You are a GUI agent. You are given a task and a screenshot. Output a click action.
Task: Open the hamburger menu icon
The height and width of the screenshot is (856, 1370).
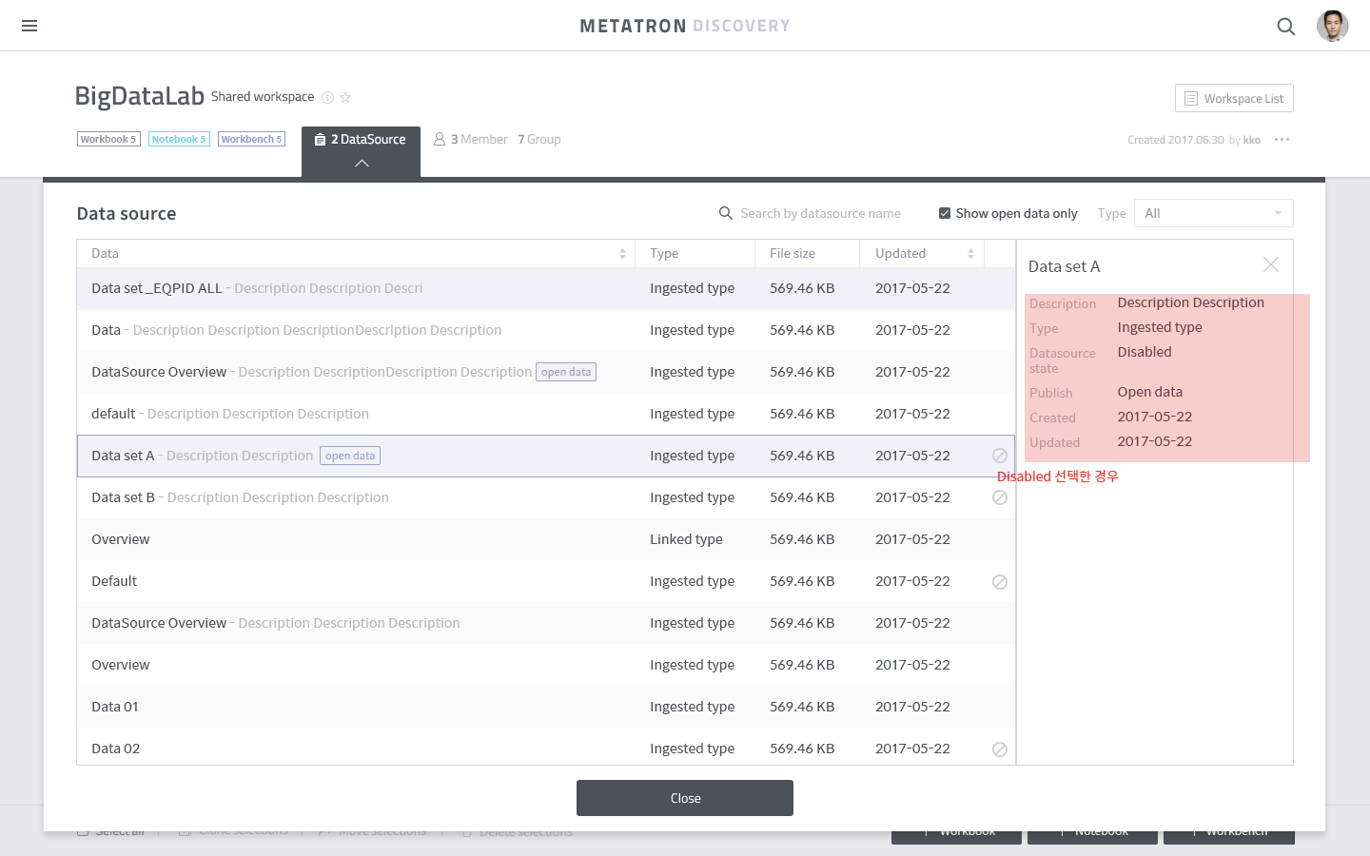(29, 26)
